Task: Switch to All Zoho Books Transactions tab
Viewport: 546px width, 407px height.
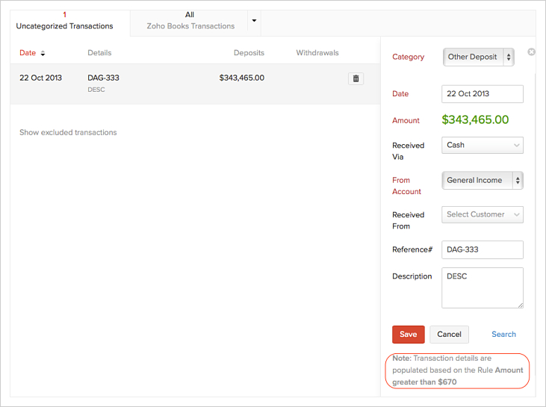Action: click(190, 21)
